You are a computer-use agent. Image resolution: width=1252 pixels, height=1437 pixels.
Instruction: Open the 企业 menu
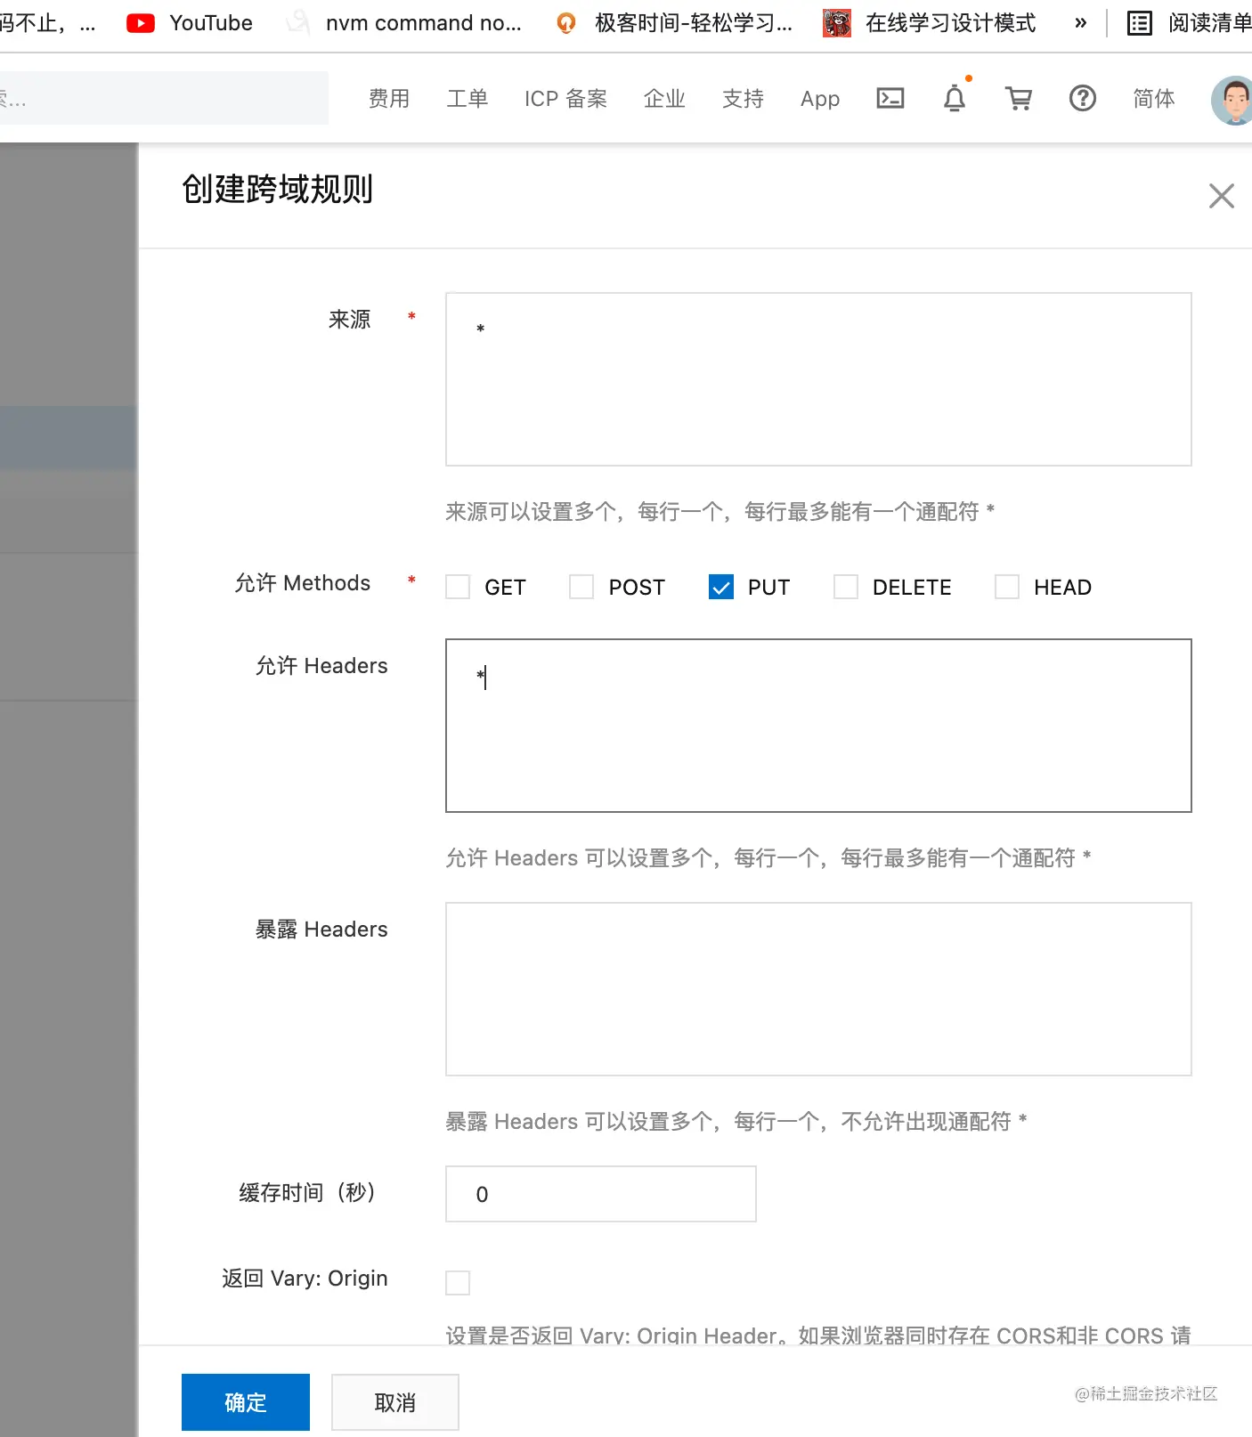(x=665, y=99)
